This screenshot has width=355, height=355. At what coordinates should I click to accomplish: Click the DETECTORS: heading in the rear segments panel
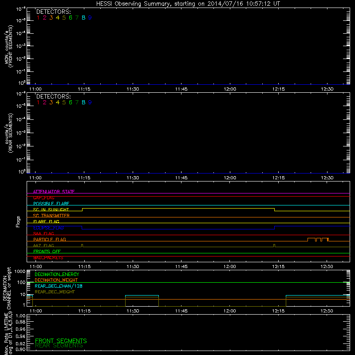click(54, 96)
